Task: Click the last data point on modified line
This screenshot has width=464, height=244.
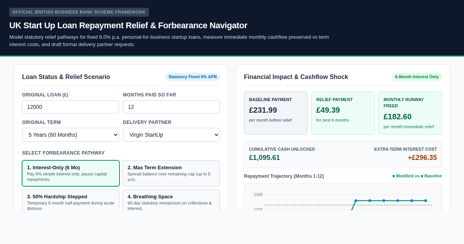Action: point(426,201)
